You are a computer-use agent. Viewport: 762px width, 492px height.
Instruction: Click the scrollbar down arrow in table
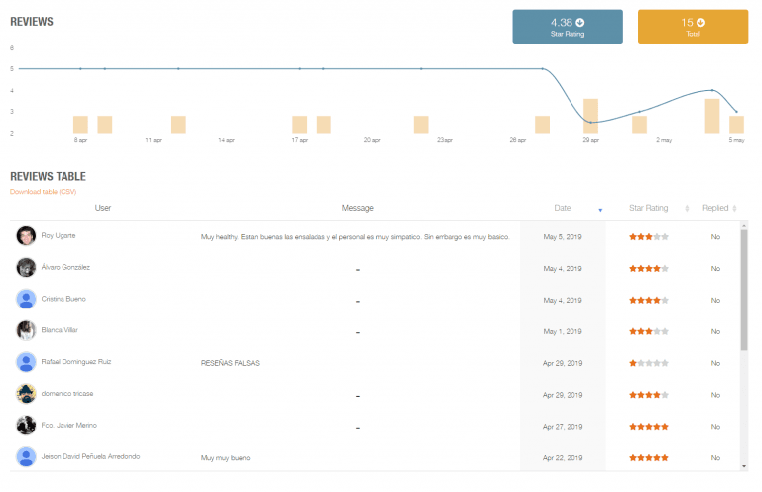click(744, 466)
